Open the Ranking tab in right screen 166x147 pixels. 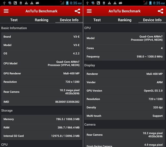[124, 20]
